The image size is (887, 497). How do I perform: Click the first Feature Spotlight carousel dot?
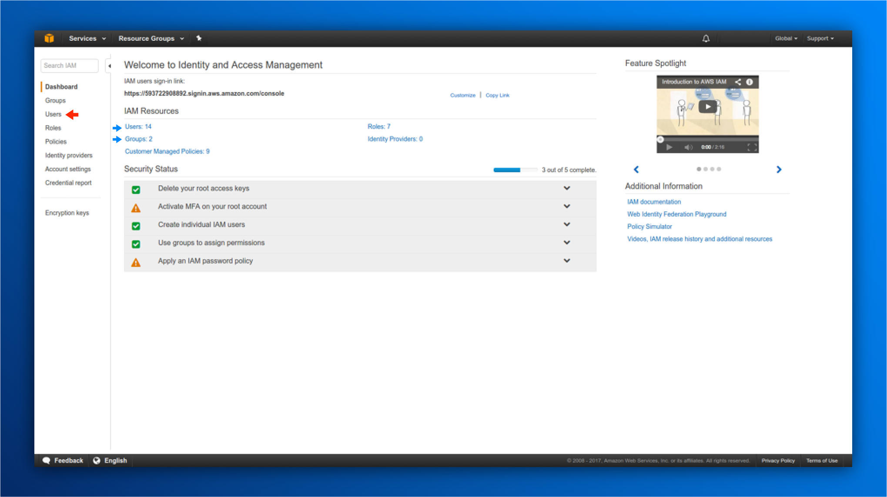click(x=699, y=169)
